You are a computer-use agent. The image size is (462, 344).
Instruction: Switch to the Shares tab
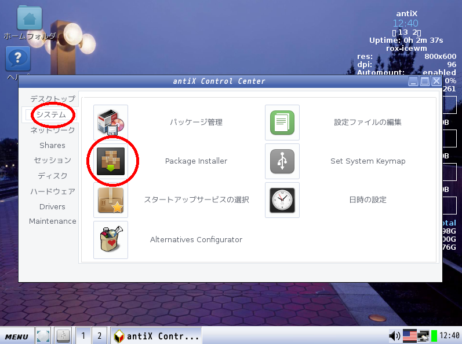(x=52, y=146)
